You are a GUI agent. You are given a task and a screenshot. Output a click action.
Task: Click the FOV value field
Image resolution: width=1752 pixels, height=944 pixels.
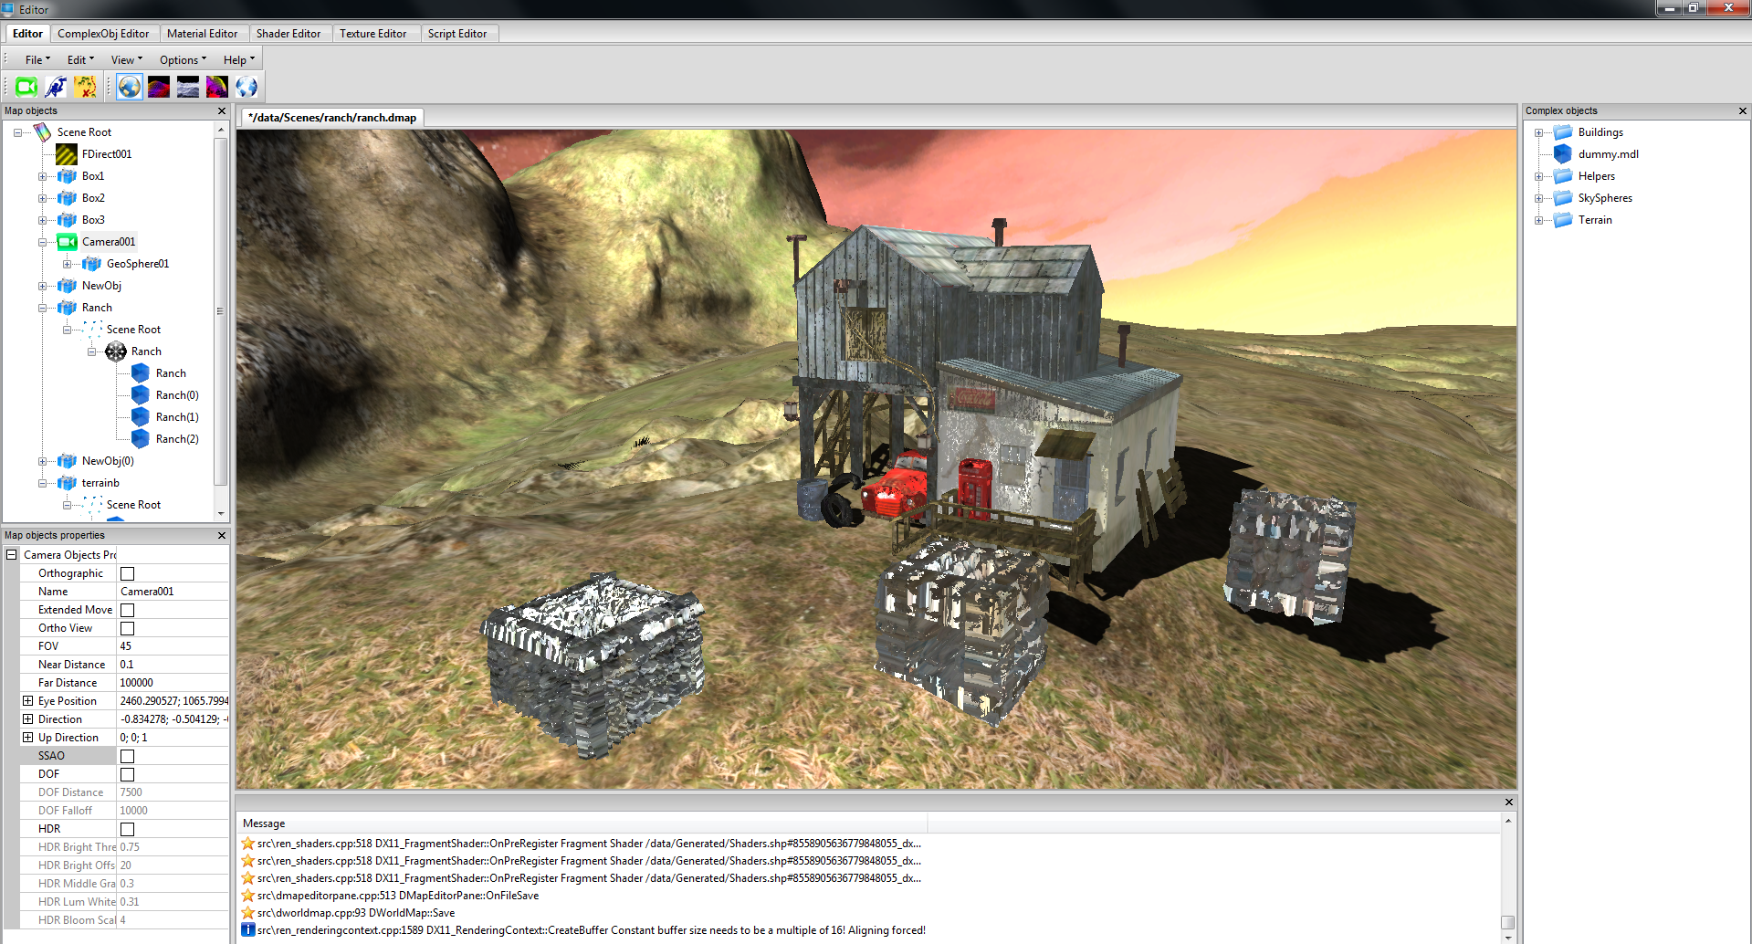pos(173,646)
